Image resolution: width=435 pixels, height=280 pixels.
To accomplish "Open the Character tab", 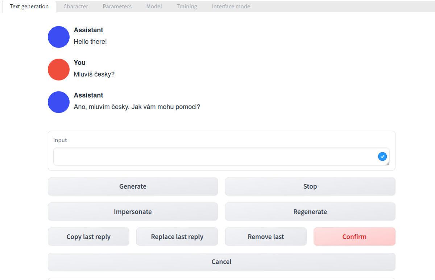I will tap(76, 7).
